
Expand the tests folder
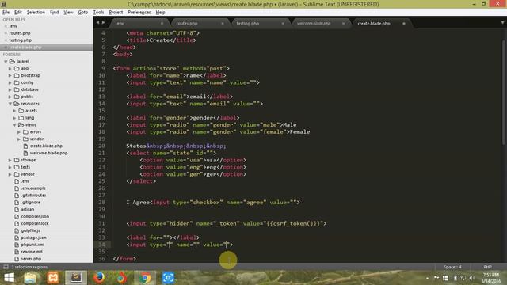(10, 167)
